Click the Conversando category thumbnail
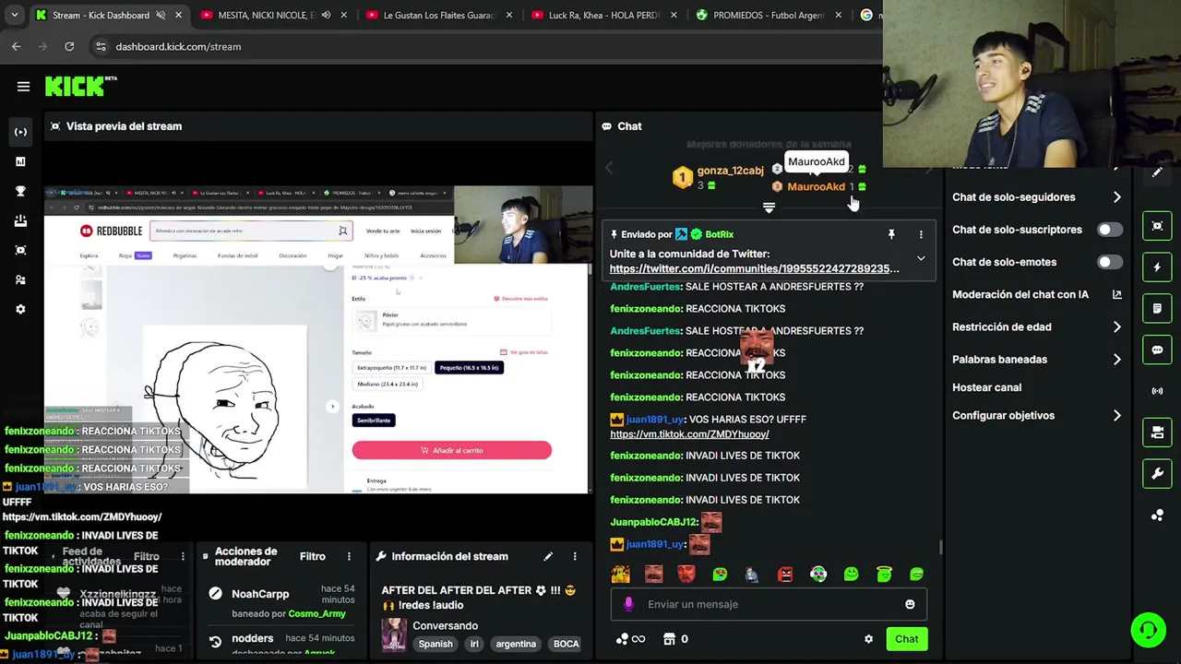 pos(394,634)
